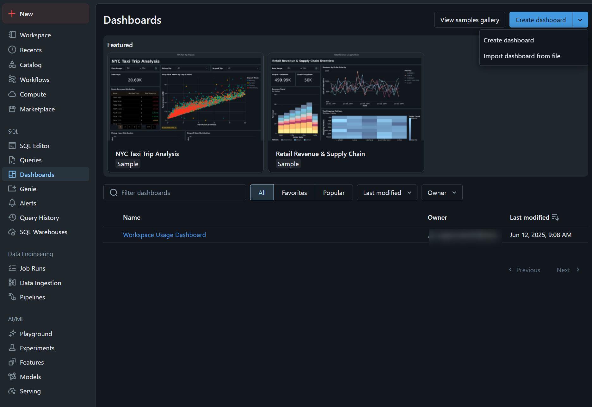This screenshot has width=592, height=407.
Task: Click the Data Ingestion icon
Action: (12, 283)
